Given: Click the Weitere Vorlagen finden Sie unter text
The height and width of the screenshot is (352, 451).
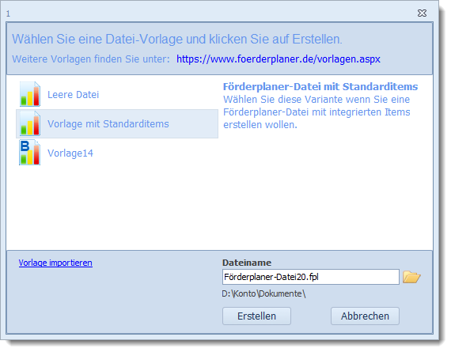Looking at the screenshot, I should point(91,59).
